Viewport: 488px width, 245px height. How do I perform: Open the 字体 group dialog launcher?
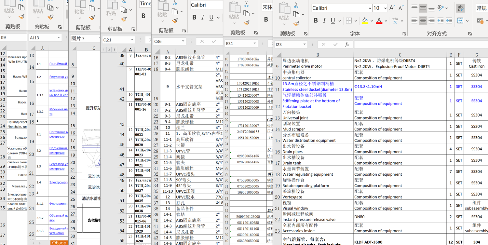point(404,34)
